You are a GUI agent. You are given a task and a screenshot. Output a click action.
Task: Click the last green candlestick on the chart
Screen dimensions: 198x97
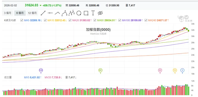188,31
